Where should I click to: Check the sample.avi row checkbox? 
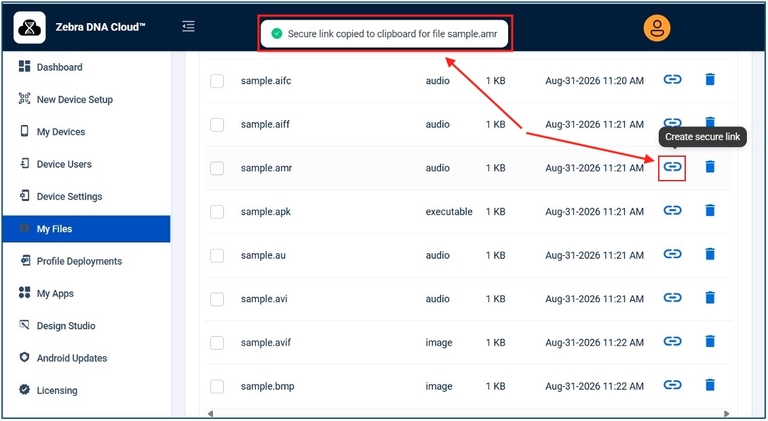point(217,299)
